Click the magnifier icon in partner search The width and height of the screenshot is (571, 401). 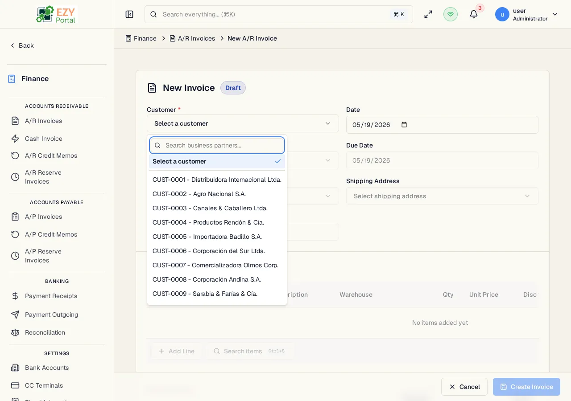(157, 145)
